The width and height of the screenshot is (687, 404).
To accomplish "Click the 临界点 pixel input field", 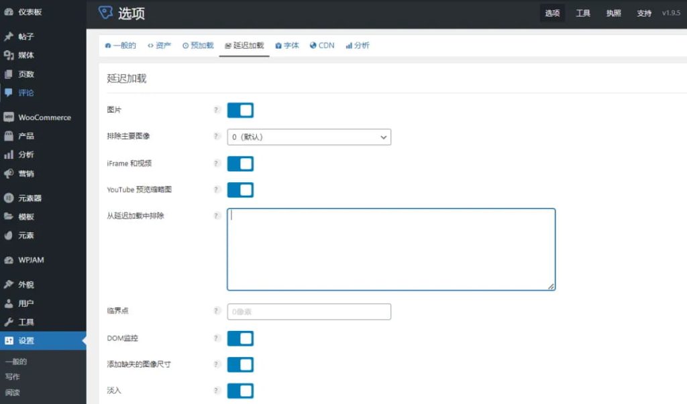I will coord(309,312).
